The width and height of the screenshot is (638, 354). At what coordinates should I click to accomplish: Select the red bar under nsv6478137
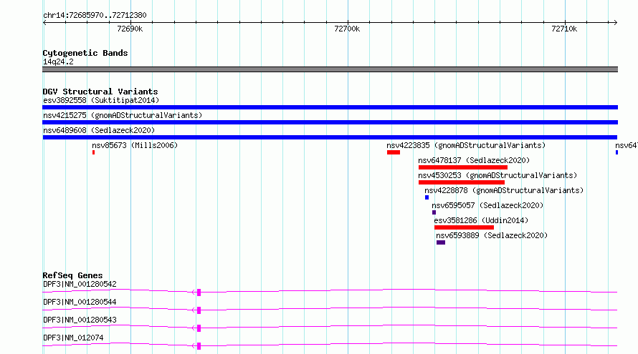click(x=463, y=167)
